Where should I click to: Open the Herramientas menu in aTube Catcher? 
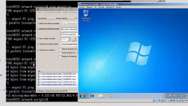pyautogui.click(x=49, y=12)
